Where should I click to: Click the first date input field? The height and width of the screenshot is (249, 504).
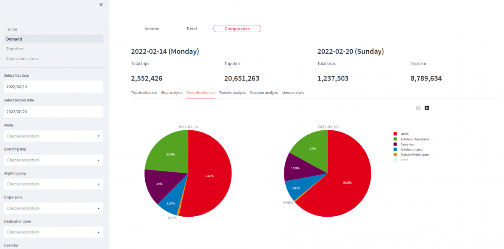53,87
